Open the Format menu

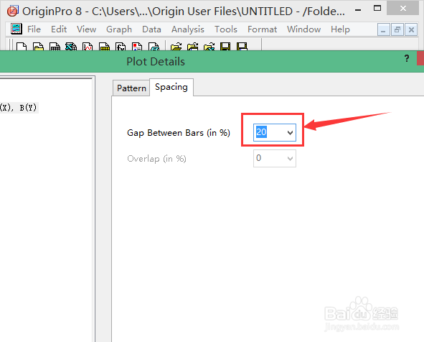click(x=262, y=29)
